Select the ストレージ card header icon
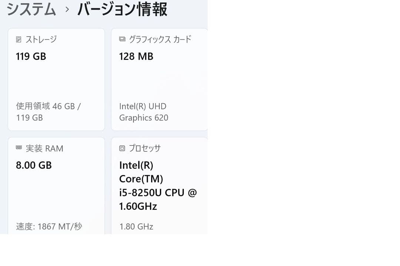The image size is (400, 266). pyautogui.click(x=19, y=39)
